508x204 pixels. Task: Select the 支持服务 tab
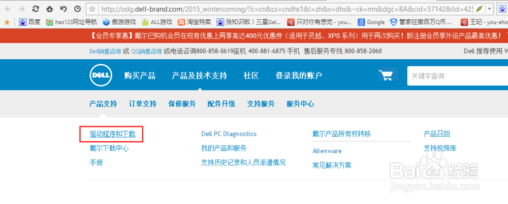pos(261,104)
